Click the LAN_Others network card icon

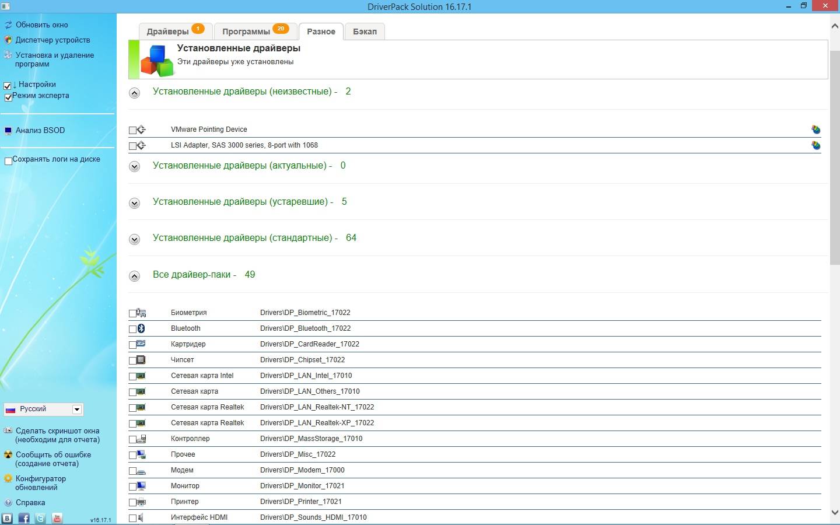click(x=141, y=391)
